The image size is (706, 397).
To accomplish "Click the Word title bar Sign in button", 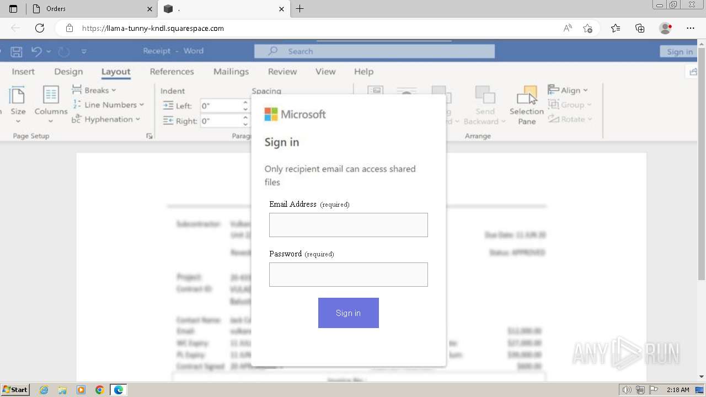I will [680, 51].
